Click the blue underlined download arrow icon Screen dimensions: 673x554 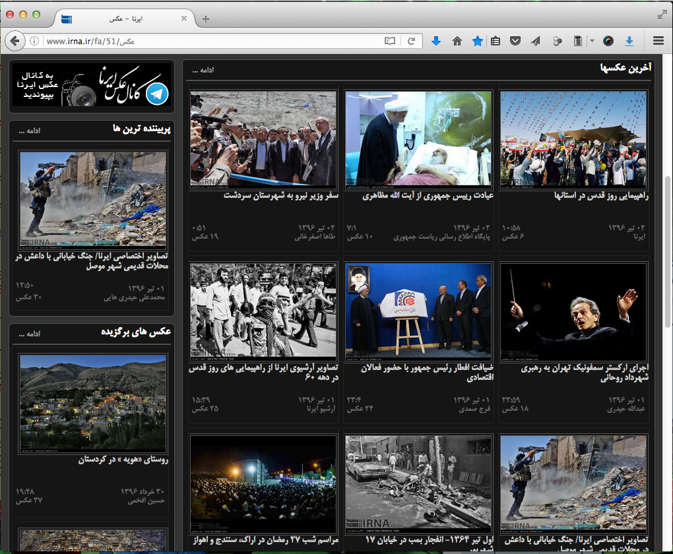click(x=629, y=41)
